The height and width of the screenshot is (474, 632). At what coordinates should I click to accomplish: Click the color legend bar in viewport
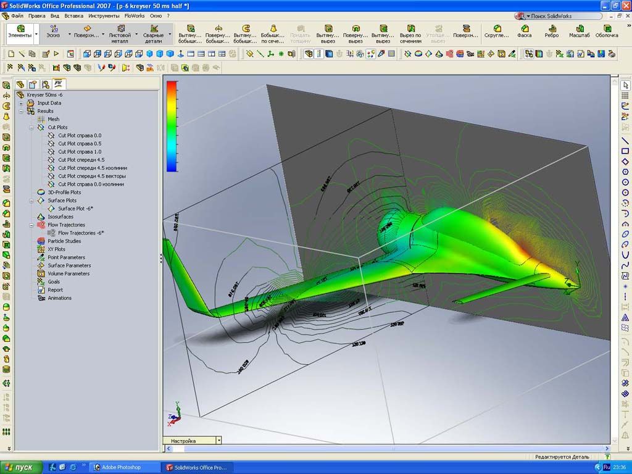point(172,126)
